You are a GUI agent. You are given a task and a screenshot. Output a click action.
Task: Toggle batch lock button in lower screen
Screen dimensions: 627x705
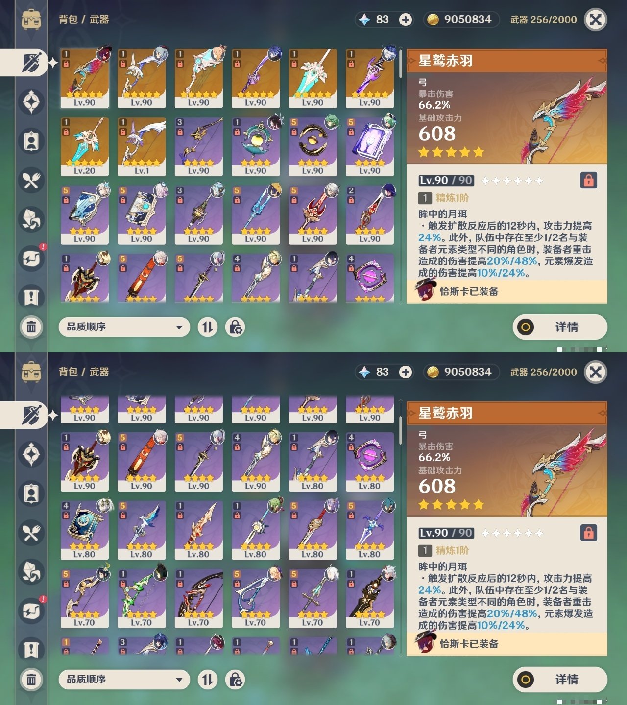235,680
